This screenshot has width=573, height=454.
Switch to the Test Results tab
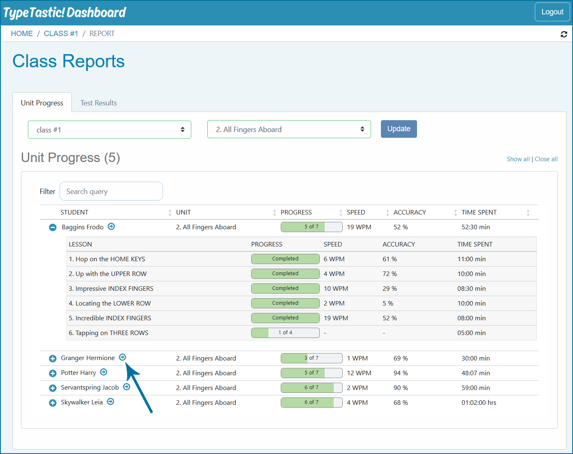(99, 103)
